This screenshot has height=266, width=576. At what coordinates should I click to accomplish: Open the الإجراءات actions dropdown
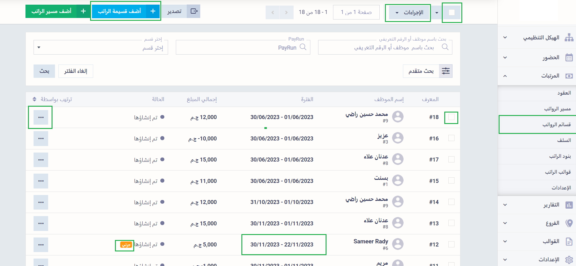coord(408,13)
